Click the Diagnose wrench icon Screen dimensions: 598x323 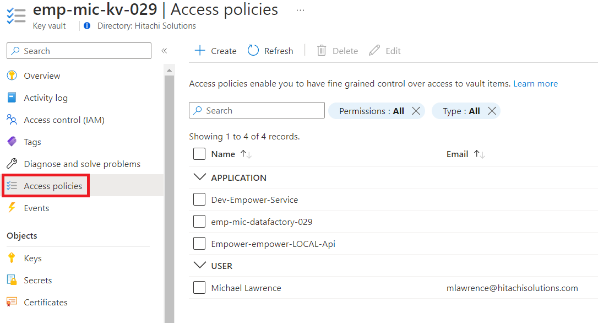[12, 164]
